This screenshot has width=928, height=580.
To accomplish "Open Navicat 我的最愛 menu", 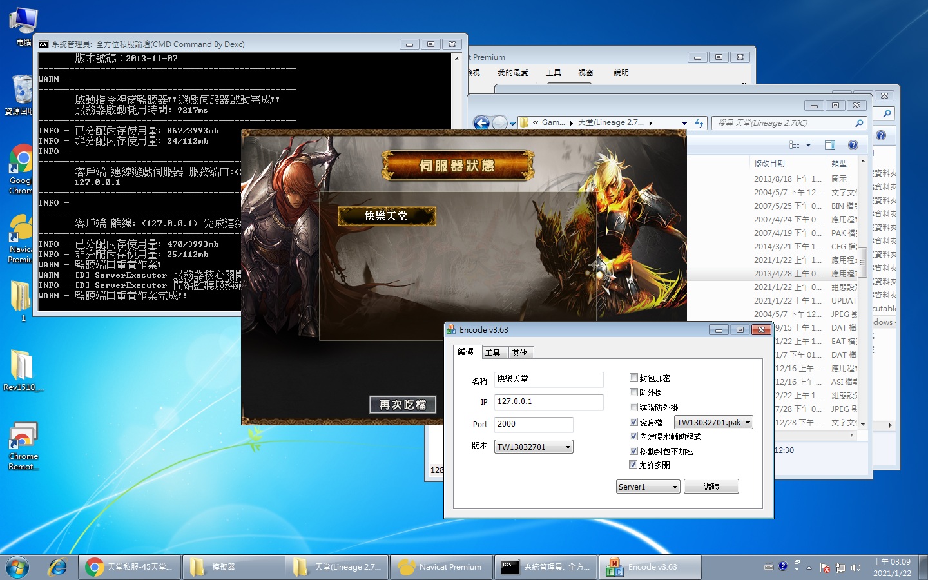I will [x=512, y=73].
